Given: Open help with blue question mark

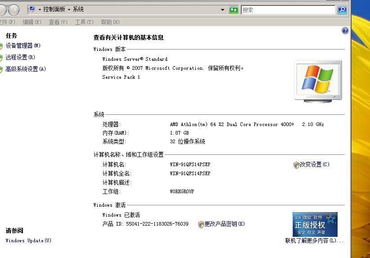Looking at the screenshot, I should click(x=345, y=31).
